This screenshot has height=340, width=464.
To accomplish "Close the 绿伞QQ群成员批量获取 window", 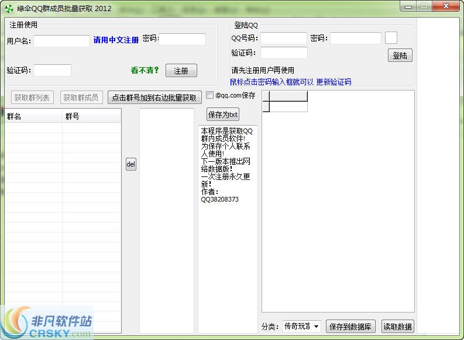I will [x=446, y=6].
